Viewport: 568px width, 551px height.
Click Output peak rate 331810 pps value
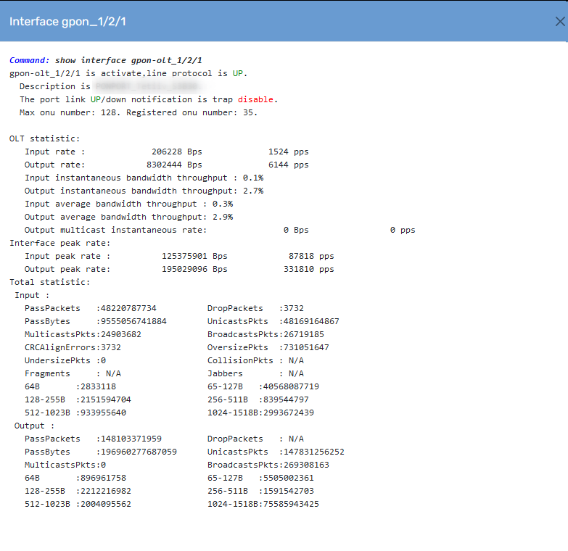(308, 269)
